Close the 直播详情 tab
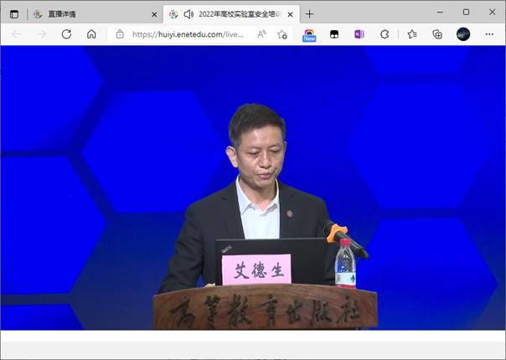 pos(153,13)
